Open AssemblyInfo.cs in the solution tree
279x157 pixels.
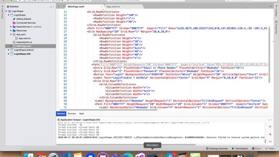[x=24, y=42]
